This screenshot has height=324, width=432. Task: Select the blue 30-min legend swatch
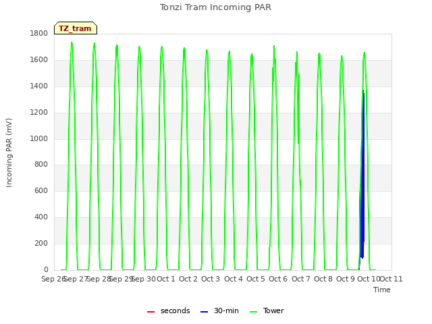click(204, 312)
